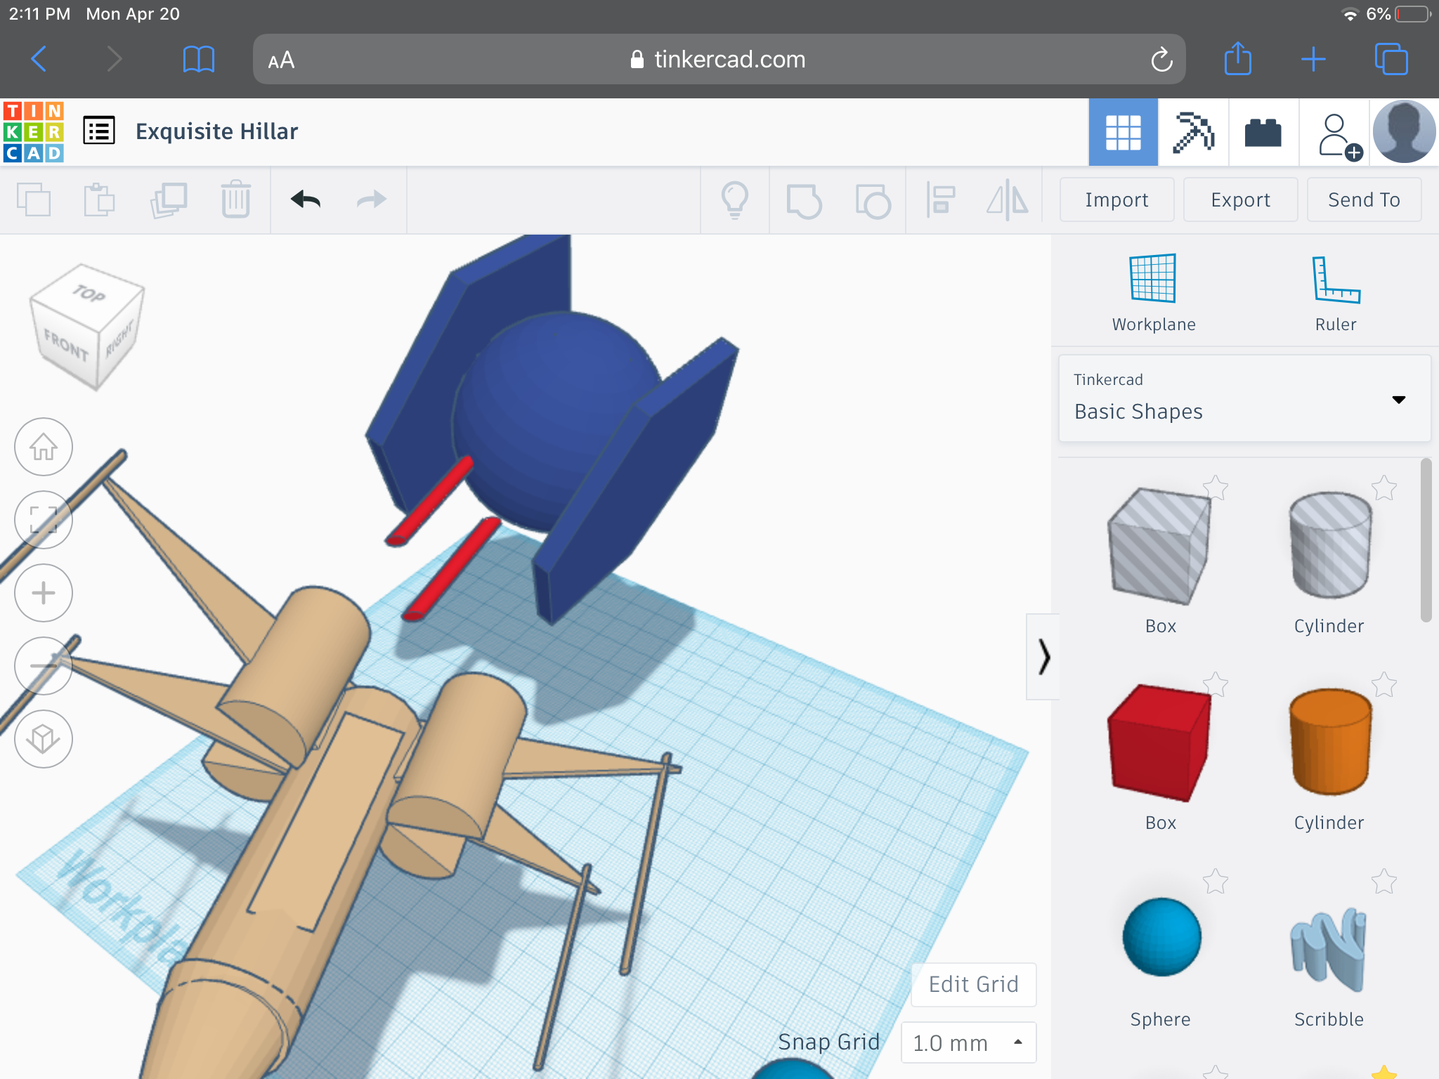Click the Tinkercad logo

point(33,131)
